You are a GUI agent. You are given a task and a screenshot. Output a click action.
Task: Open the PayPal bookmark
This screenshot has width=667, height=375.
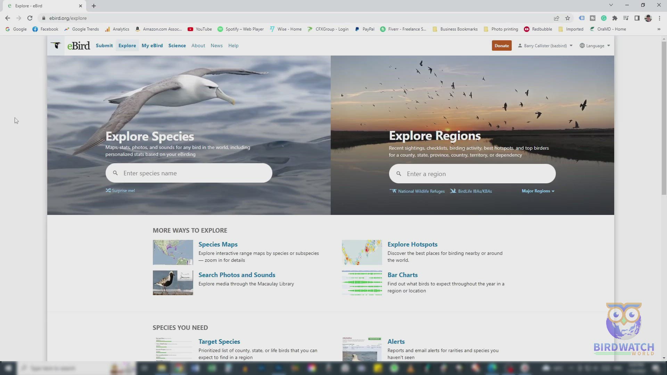[x=364, y=29]
